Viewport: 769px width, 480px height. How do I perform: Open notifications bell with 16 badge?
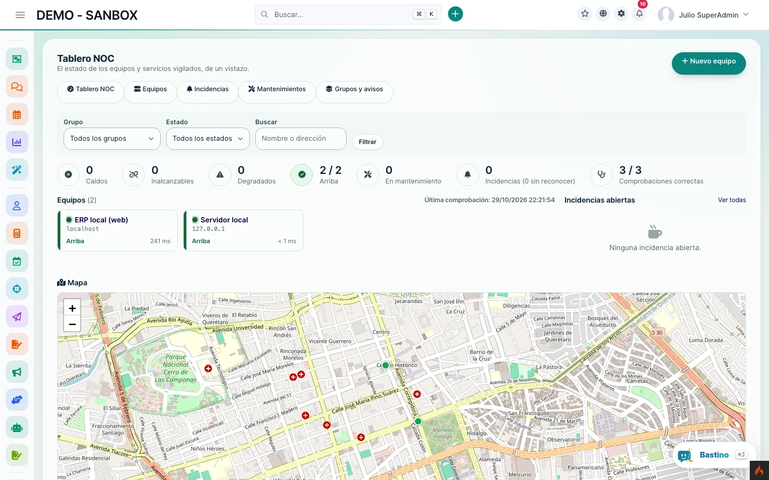(639, 14)
